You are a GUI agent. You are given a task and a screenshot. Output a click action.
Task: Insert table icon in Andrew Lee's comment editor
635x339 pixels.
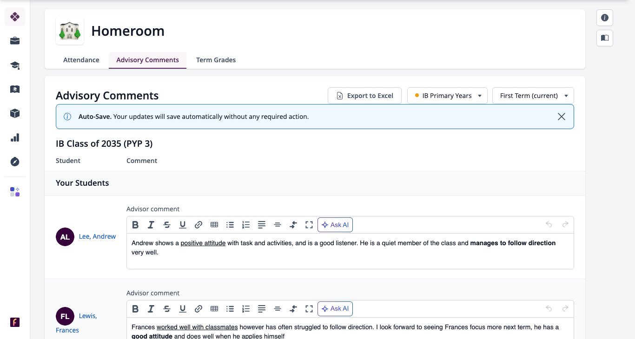[214, 225]
